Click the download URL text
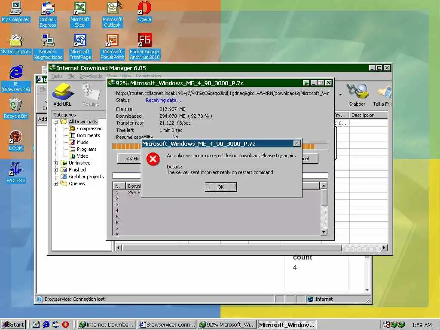 (222, 93)
